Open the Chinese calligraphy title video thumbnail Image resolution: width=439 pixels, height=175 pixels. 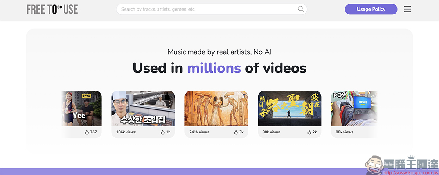click(289, 108)
